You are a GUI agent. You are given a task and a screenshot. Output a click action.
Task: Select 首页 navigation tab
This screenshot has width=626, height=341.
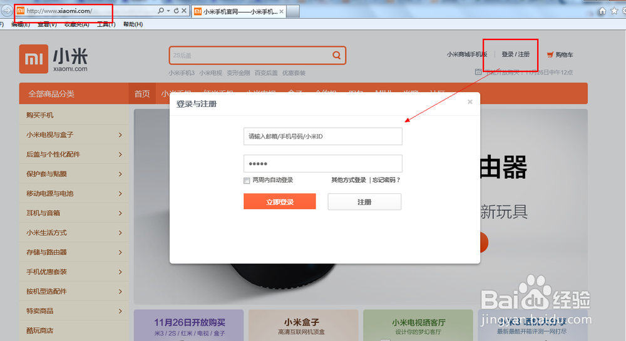click(x=141, y=94)
